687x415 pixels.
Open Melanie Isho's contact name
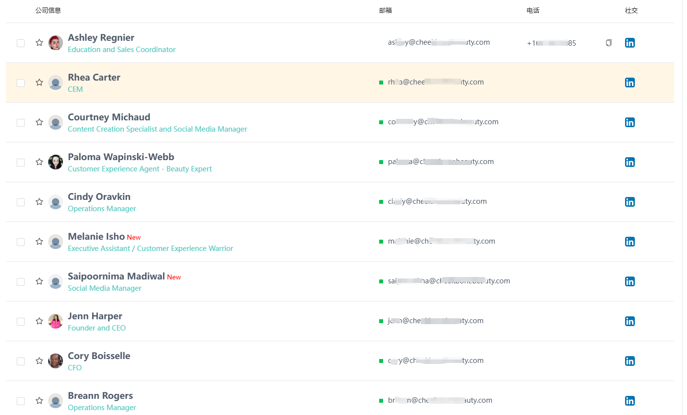point(96,237)
